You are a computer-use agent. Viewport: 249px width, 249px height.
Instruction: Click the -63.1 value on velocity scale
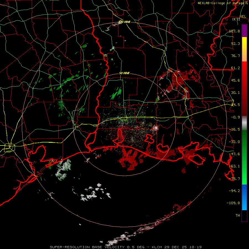(x=234, y=166)
